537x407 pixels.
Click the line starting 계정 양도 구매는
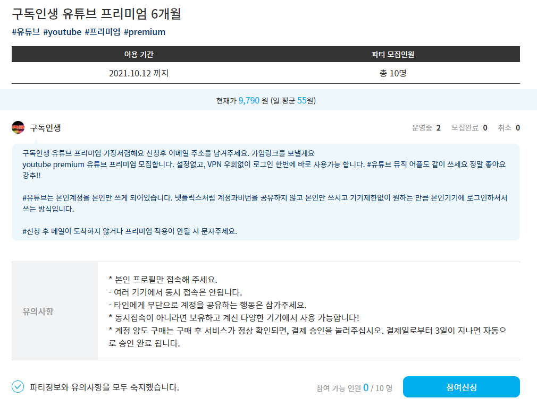(x=307, y=337)
